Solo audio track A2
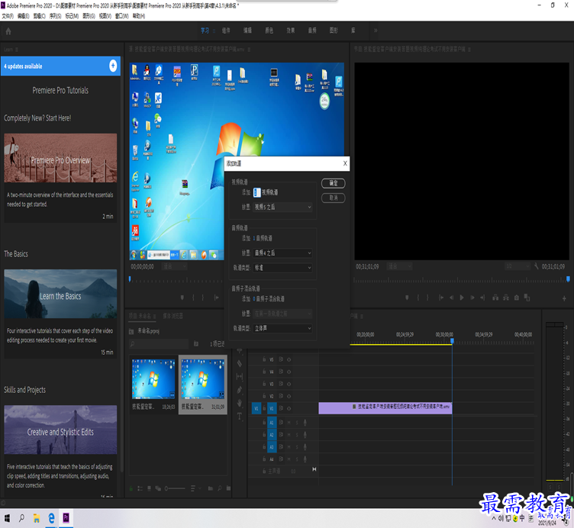 point(297,435)
